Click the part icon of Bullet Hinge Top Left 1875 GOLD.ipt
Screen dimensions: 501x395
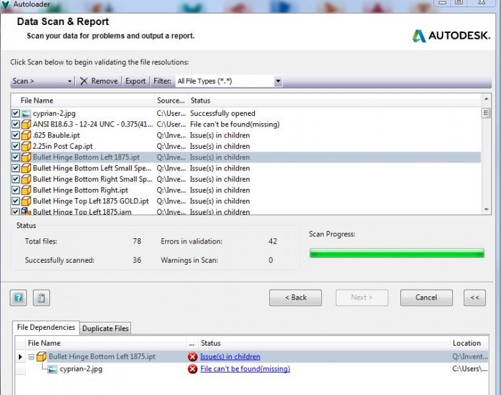(x=26, y=201)
